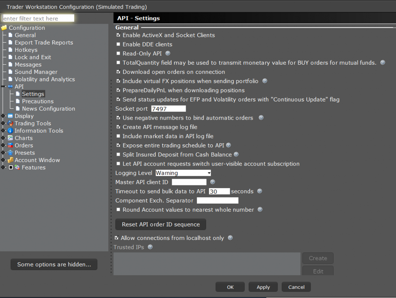The width and height of the screenshot is (396, 298).
Task: Enable Include market data in API log file
Action: (x=118, y=136)
